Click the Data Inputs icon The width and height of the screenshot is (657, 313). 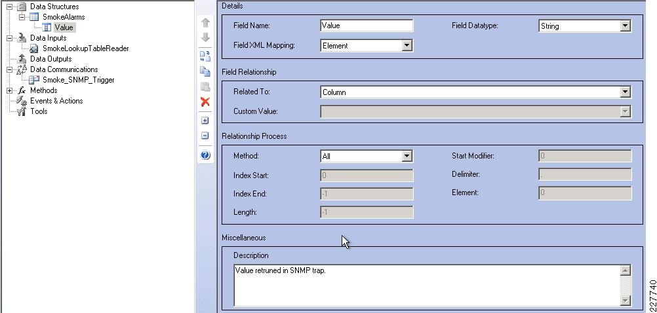(x=22, y=38)
